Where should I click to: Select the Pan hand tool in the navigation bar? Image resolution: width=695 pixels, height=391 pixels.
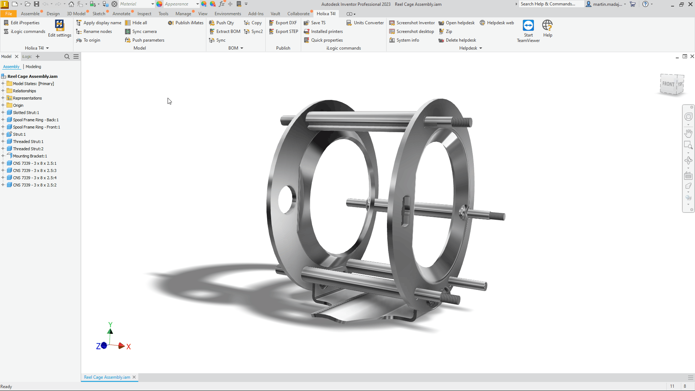coord(688,133)
